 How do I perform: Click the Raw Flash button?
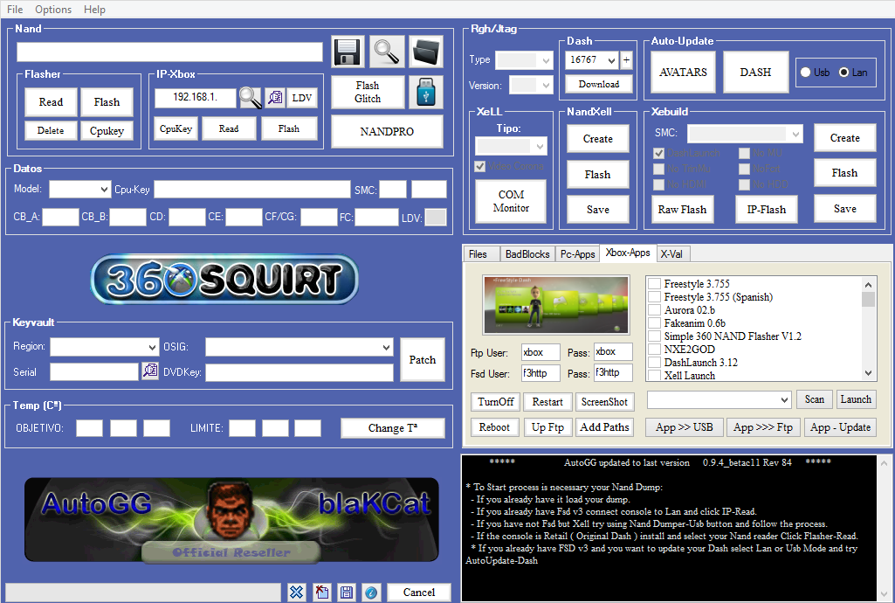(682, 210)
